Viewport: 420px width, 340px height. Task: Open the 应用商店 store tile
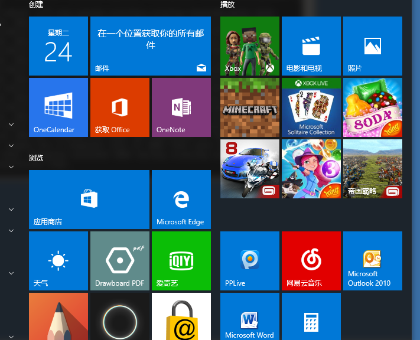[89, 200]
